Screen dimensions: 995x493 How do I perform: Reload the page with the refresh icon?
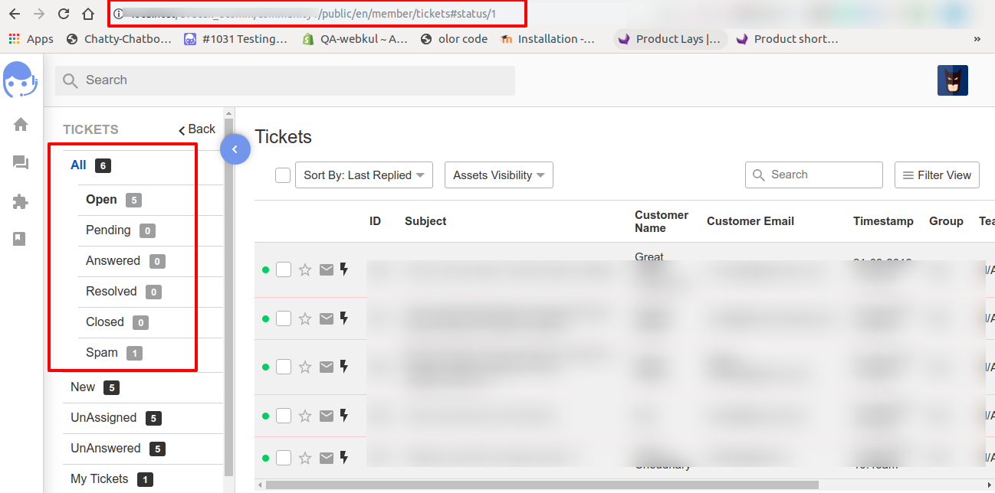tap(64, 14)
